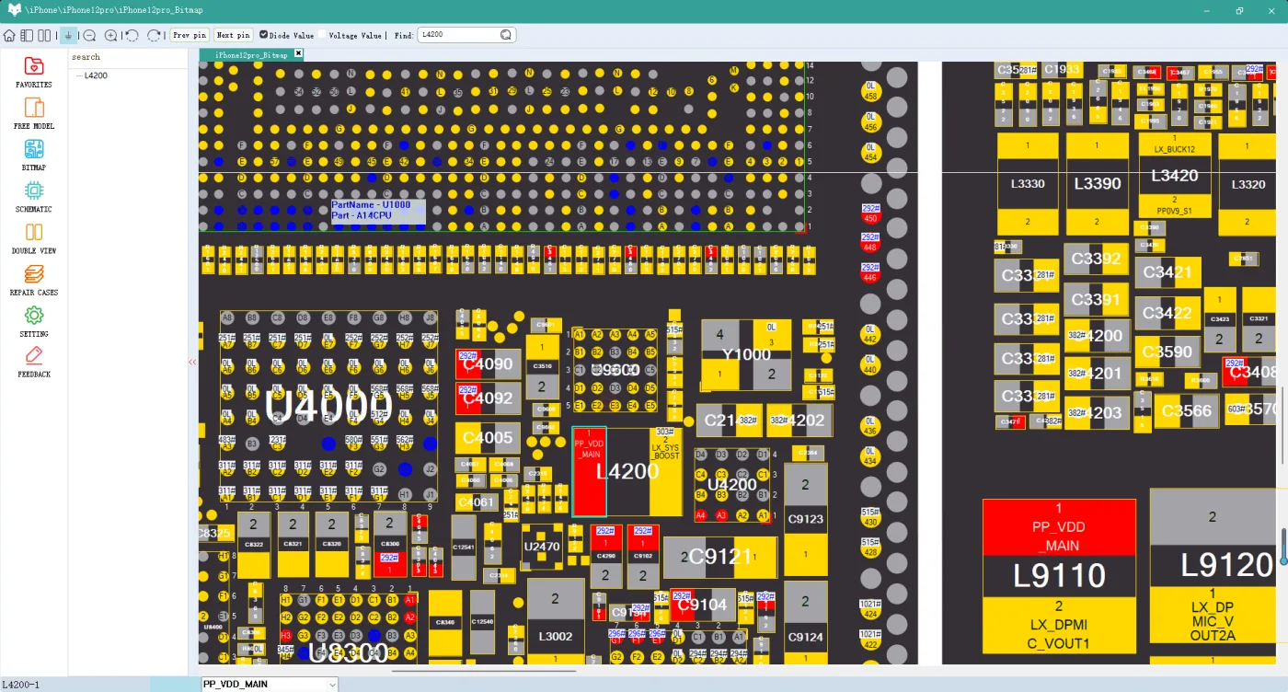
Task: Click the Home icon in the toolbar
Action: [x=9, y=35]
